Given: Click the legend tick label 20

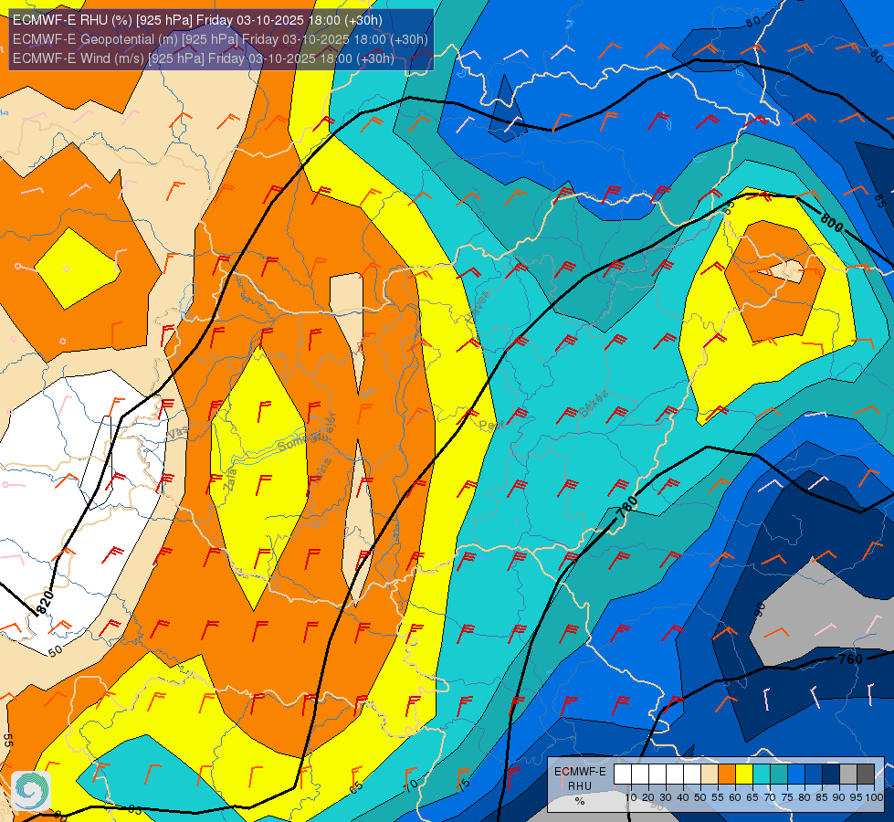Looking at the screenshot, I should [648, 797].
